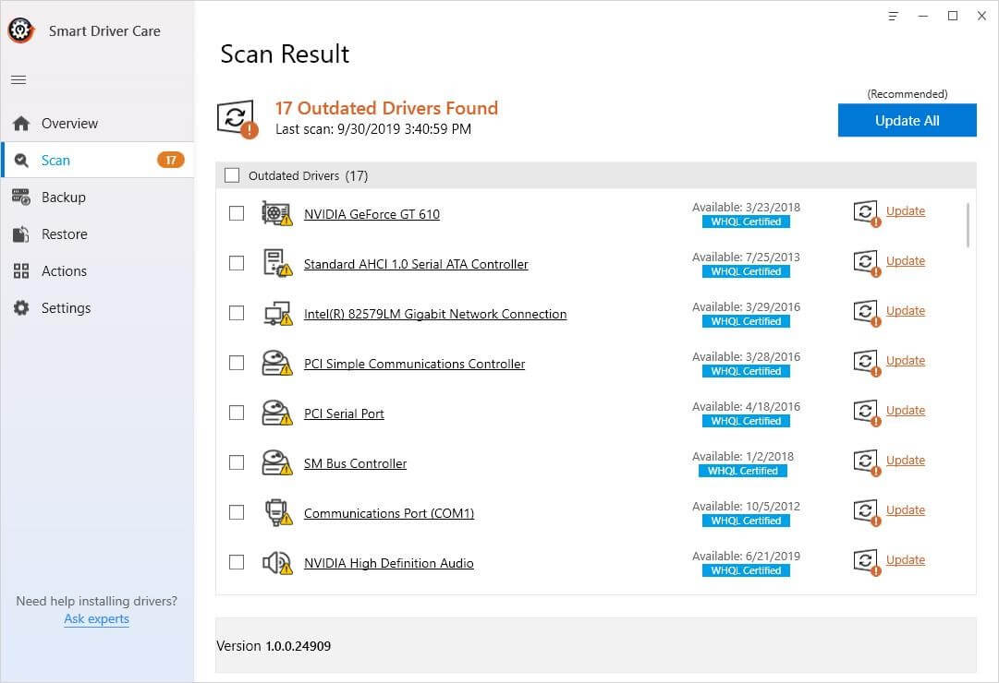This screenshot has width=999, height=683.
Task: Open the Ask experts link
Action: click(x=96, y=618)
